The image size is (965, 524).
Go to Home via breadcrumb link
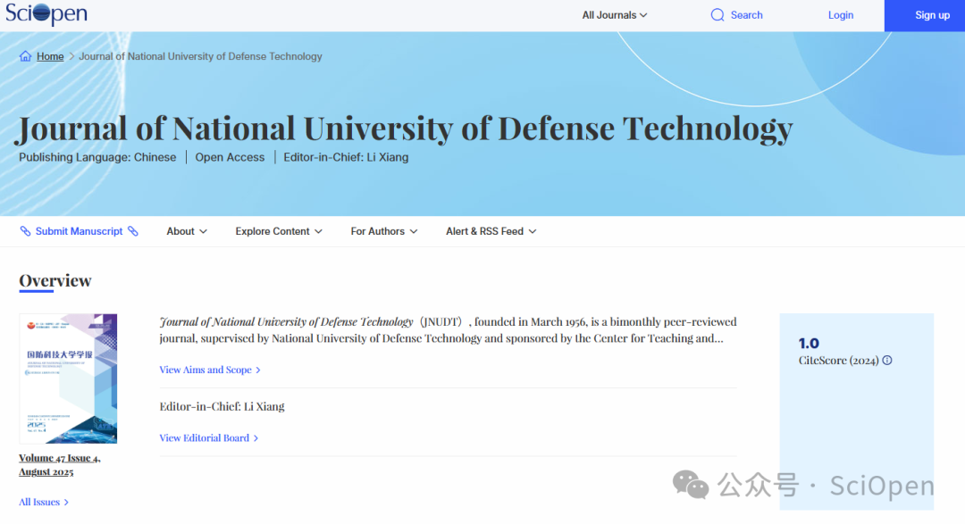(x=50, y=56)
